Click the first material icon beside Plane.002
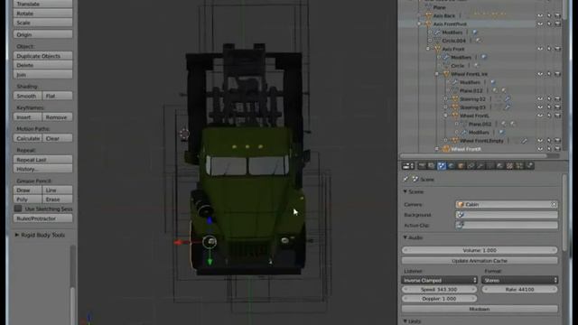The height and width of the screenshot is (325, 578). 504,125
